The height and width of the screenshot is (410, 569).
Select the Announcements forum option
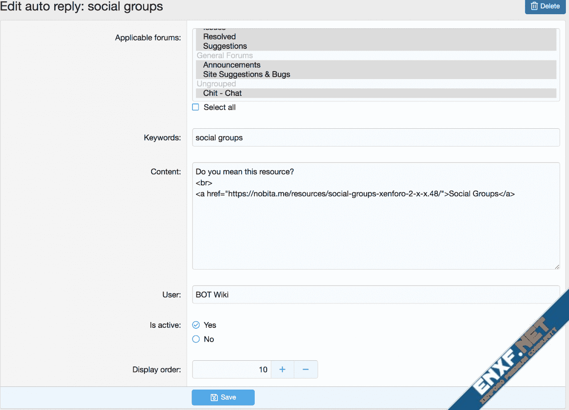(x=232, y=65)
